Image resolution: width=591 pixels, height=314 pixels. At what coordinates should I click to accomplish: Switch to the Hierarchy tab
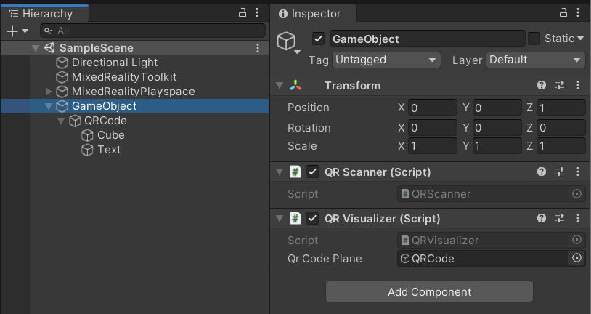[44, 14]
